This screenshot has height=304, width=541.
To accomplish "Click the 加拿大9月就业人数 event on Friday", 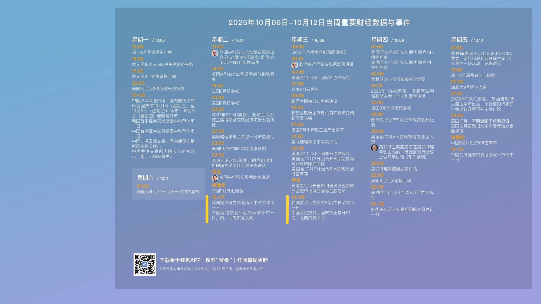I will click(x=469, y=87).
